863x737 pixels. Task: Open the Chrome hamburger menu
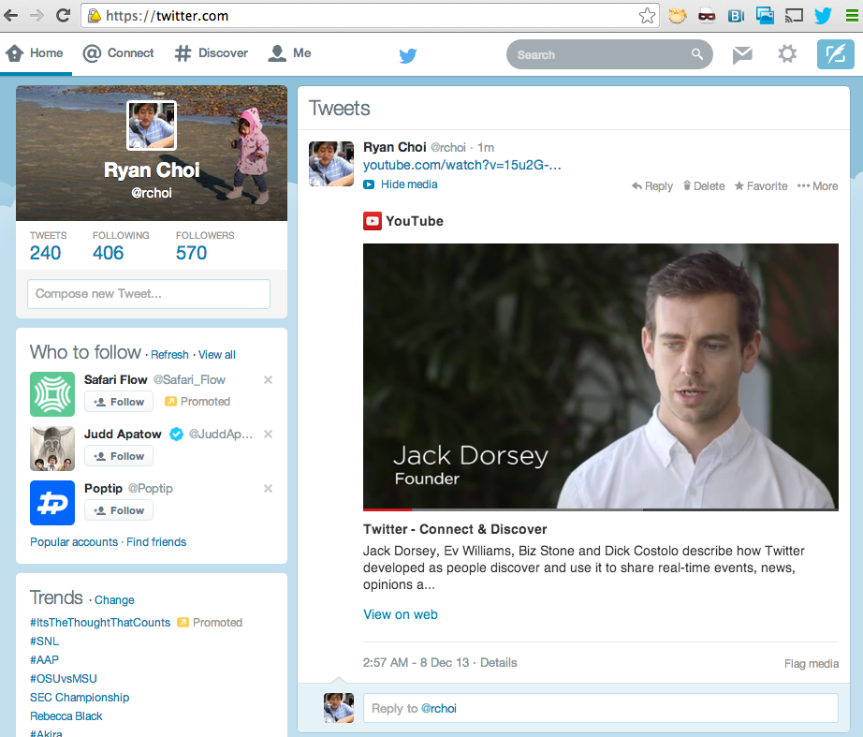tap(852, 15)
